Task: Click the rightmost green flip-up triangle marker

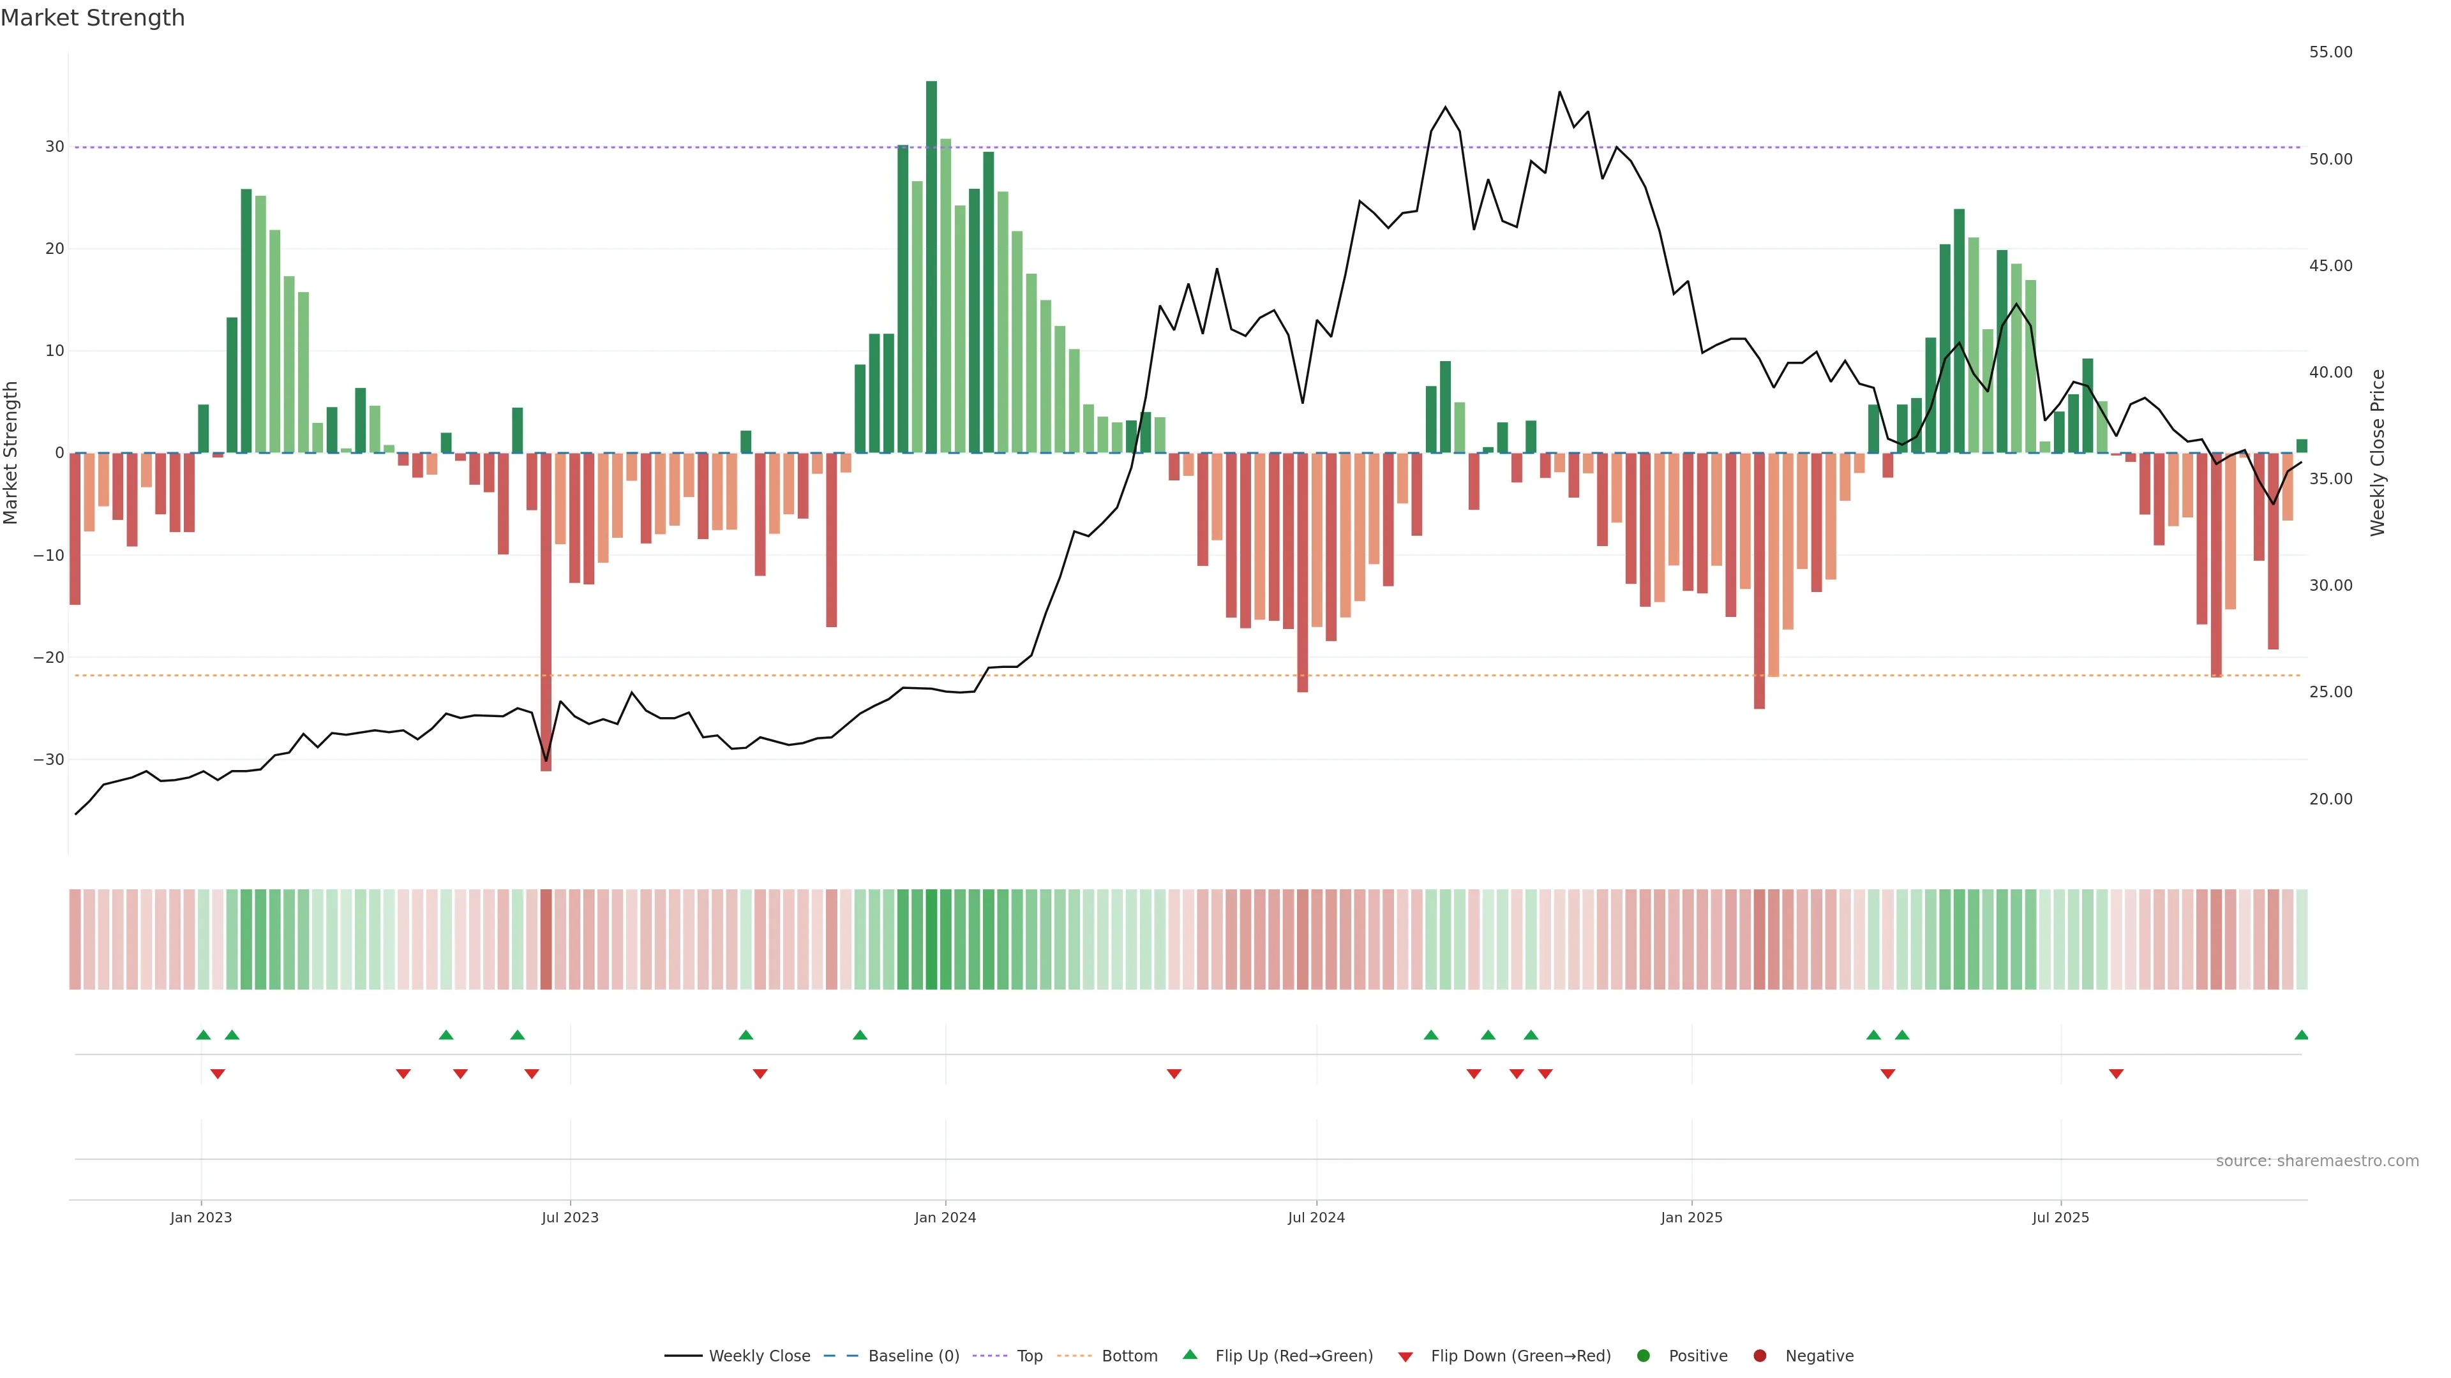Action: pyautogui.click(x=2300, y=1035)
